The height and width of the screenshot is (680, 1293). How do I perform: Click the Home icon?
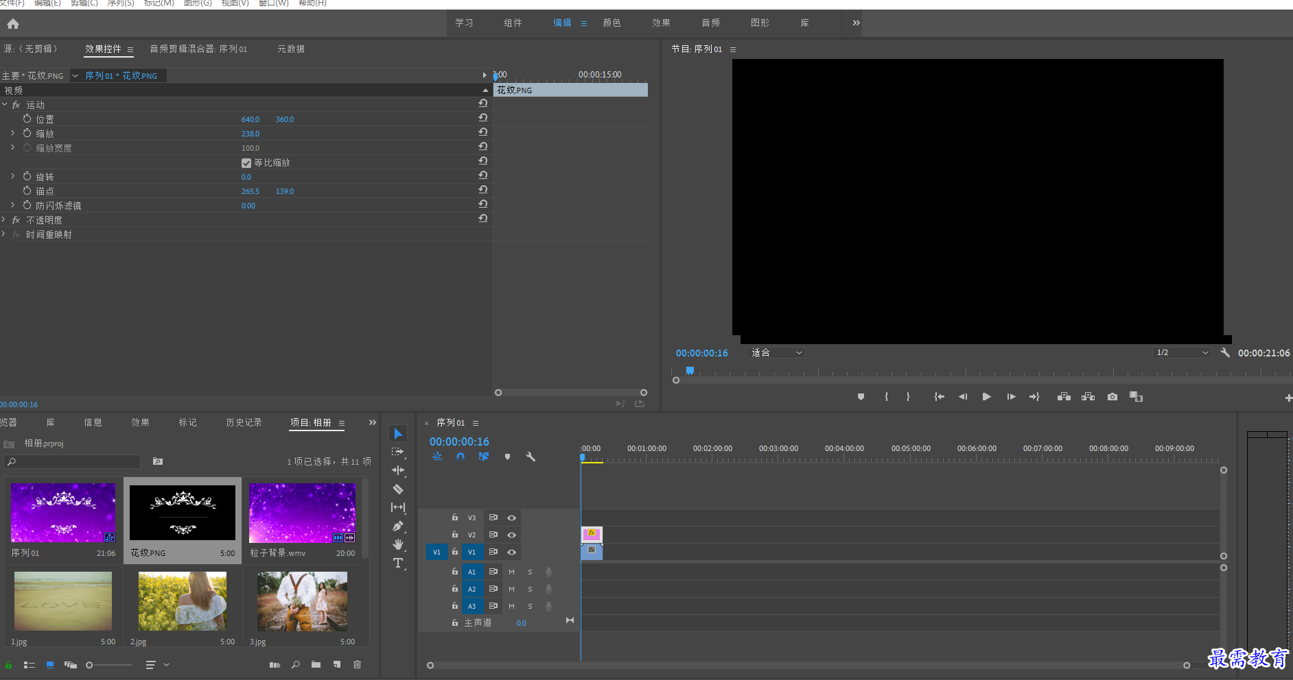click(13, 24)
